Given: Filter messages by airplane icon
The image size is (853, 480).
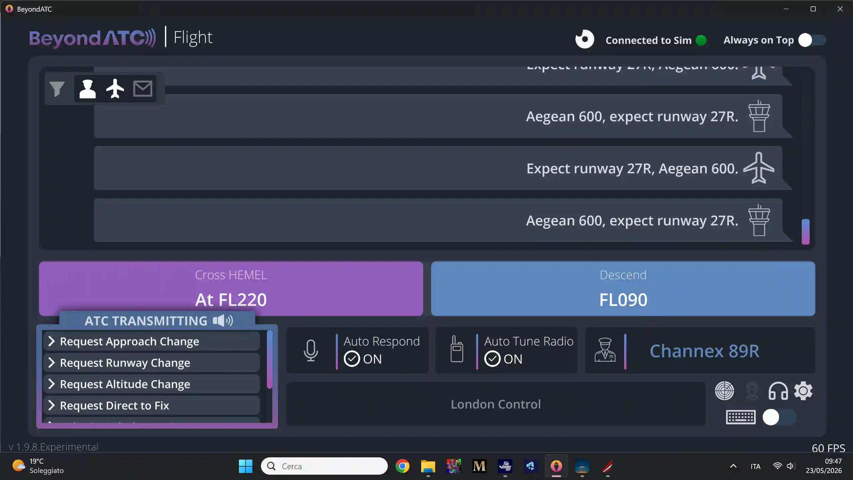Looking at the screenshot, I should coord(115,89).
